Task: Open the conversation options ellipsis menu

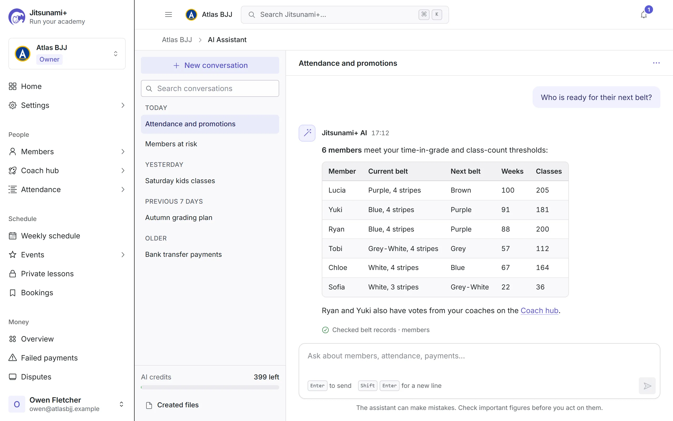Action: [x=656, y=63]
